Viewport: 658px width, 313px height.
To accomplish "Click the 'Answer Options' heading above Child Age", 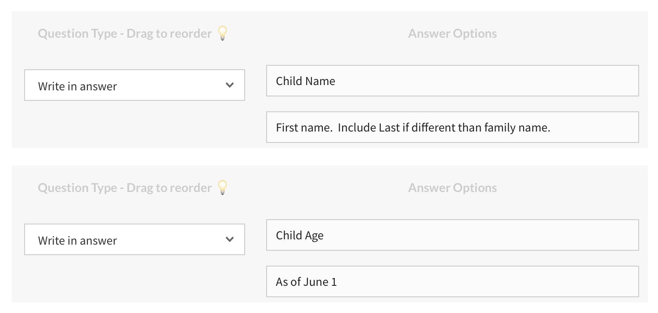I will 452,188.
